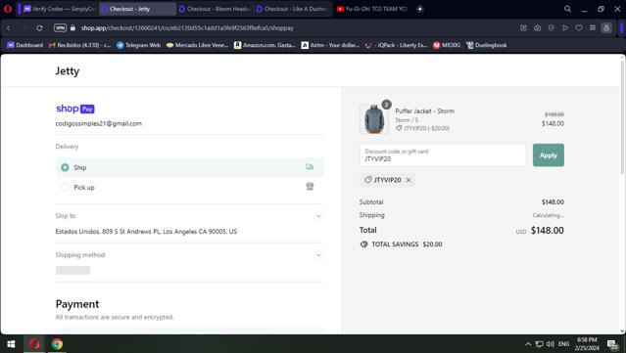
Task: Switch to the Yu-Gi-Oh TCG YouTube tab
Action: 372,9
